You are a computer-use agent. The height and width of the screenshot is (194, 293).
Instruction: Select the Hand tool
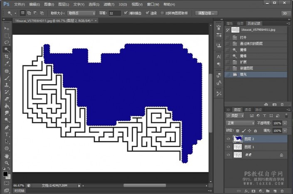(7, 156)
